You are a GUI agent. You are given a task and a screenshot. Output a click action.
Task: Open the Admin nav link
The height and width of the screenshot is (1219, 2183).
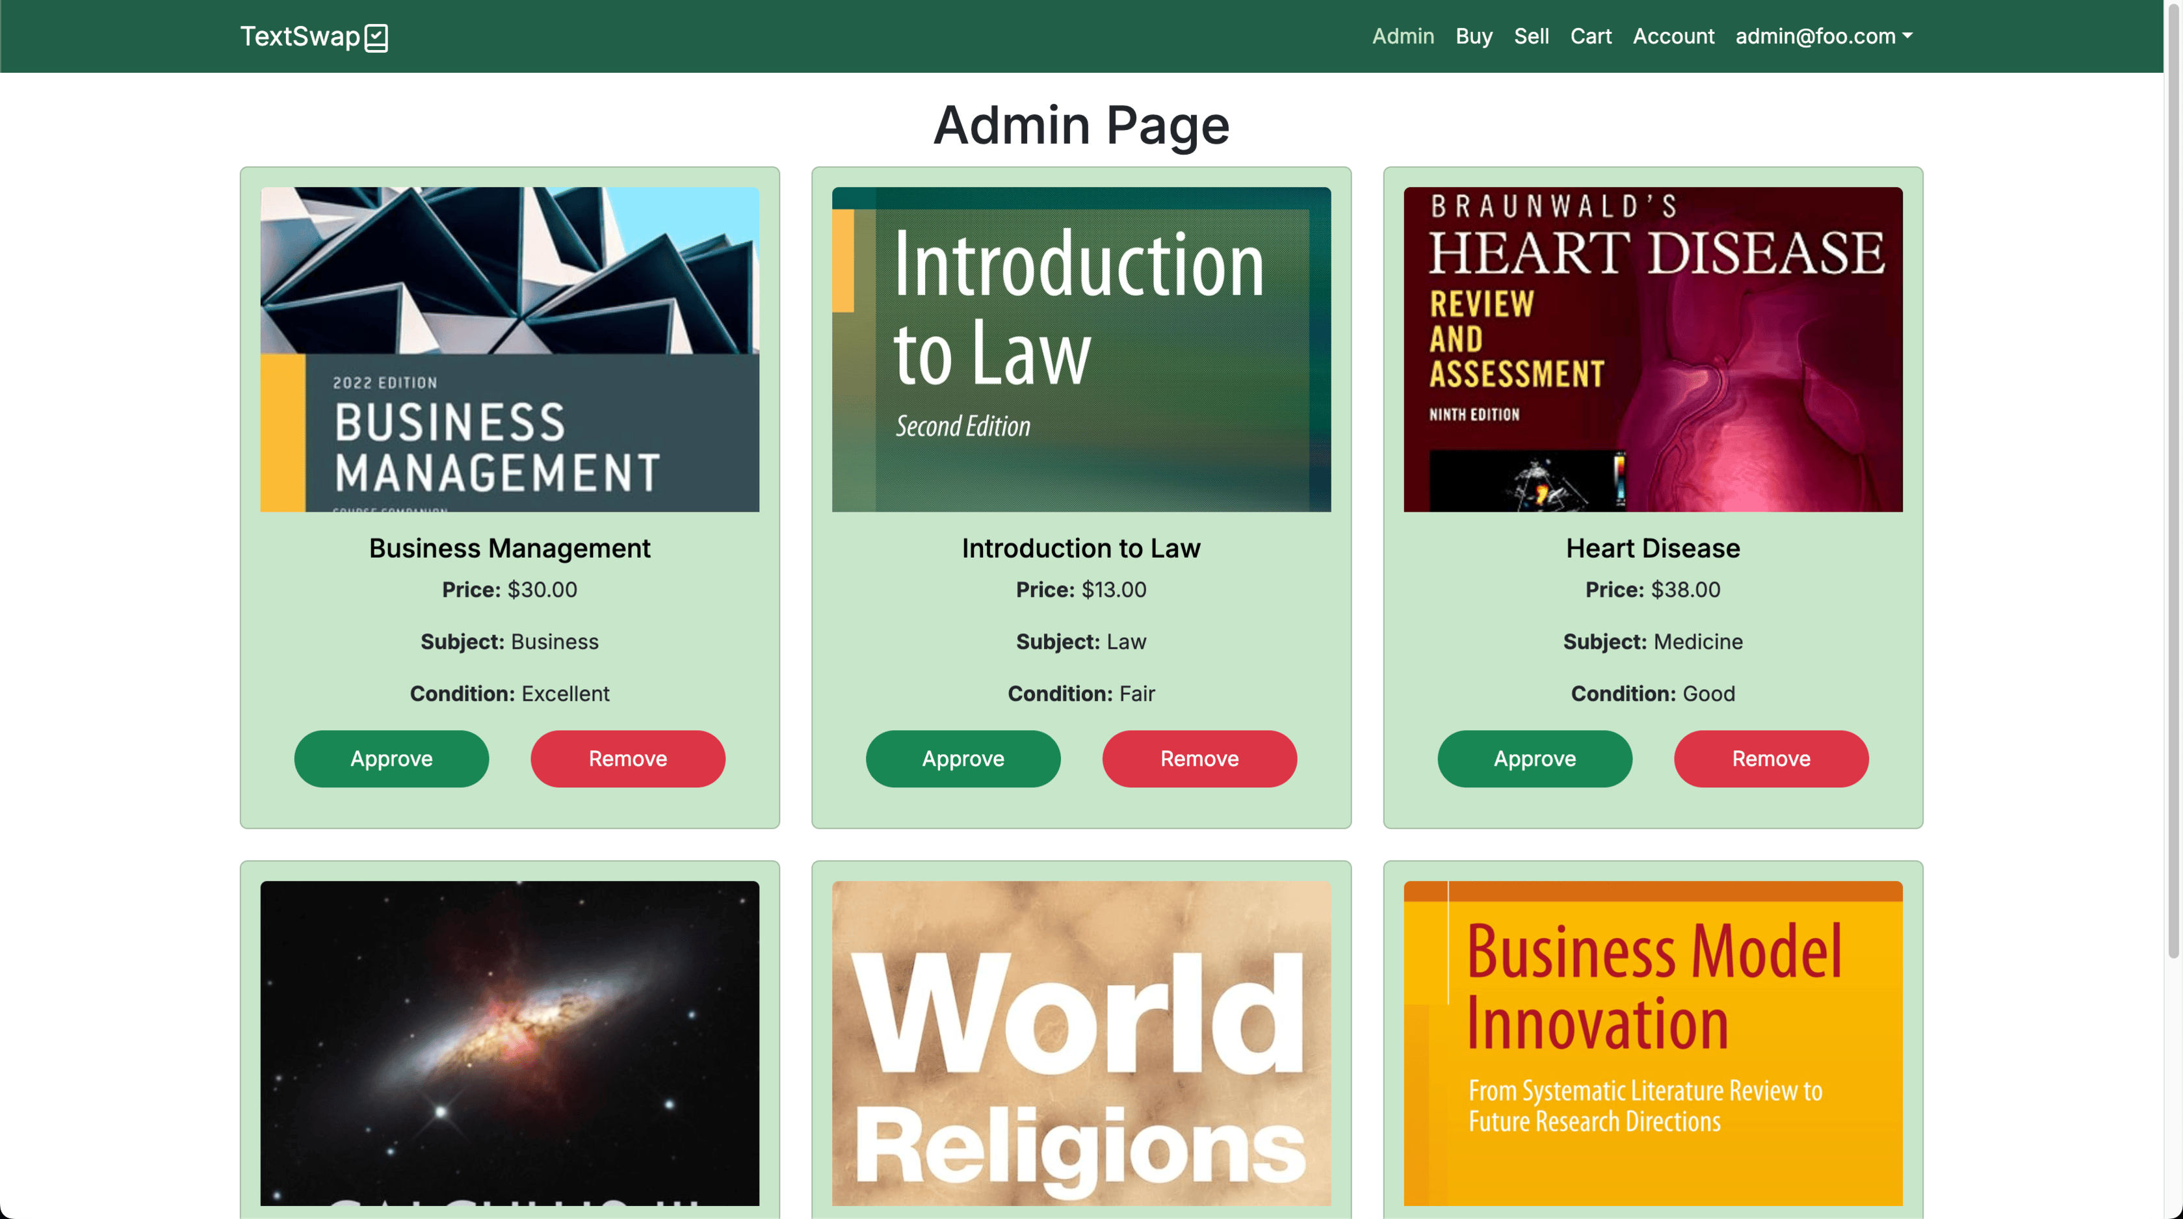1402,36
